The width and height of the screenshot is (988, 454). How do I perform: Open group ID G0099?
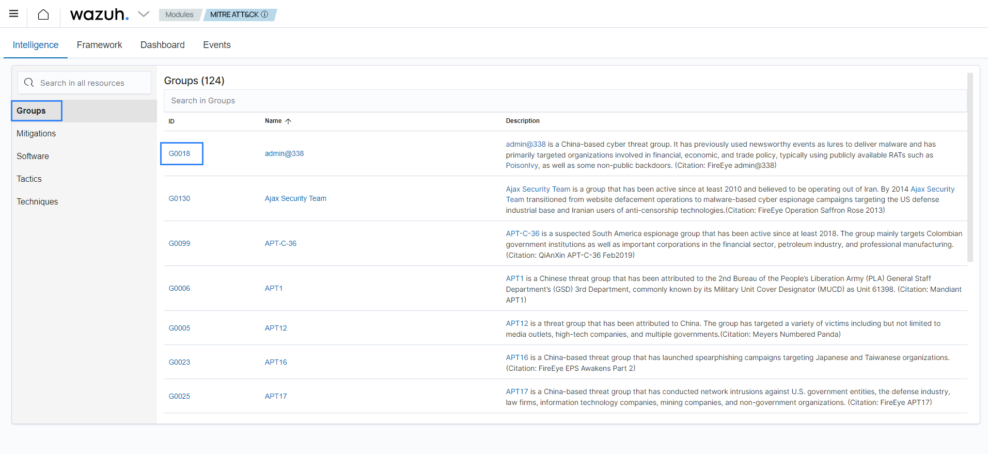tap(179, 243)
